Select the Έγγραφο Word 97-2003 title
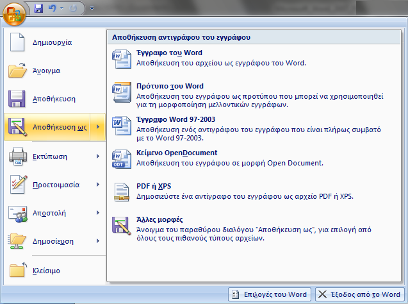 pos(176,119)
